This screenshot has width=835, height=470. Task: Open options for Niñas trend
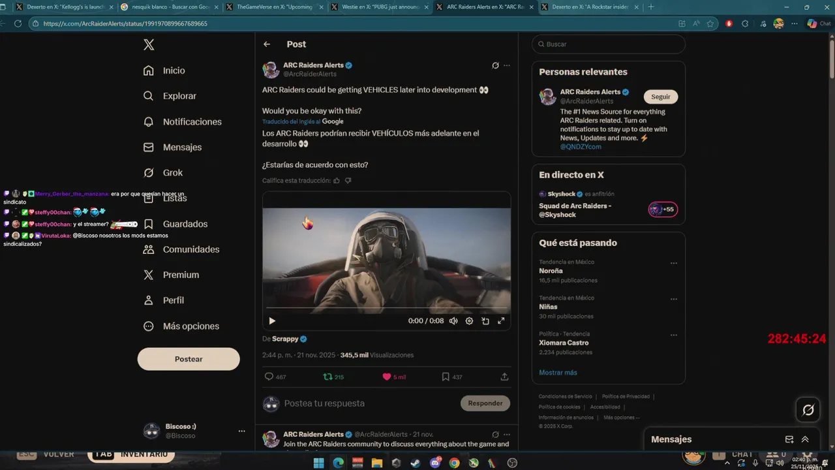(x=674, y=299)
